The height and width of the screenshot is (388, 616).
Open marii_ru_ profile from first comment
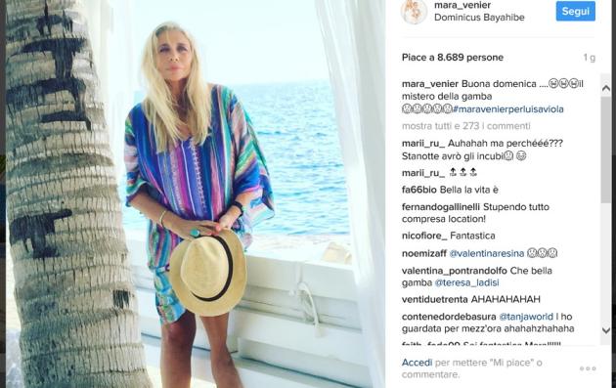coord(423,144)
